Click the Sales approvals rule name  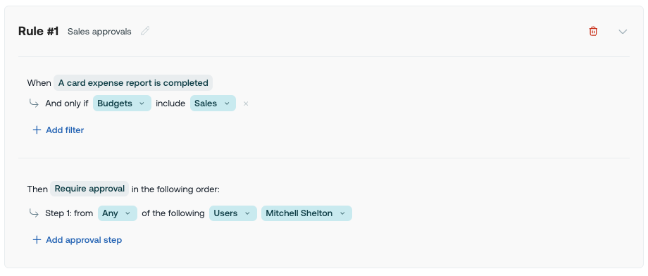[x=99, y=32]
